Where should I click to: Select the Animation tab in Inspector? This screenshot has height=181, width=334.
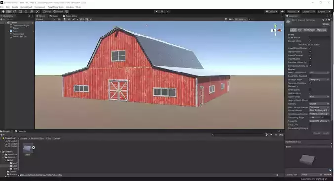pos(309,30)
